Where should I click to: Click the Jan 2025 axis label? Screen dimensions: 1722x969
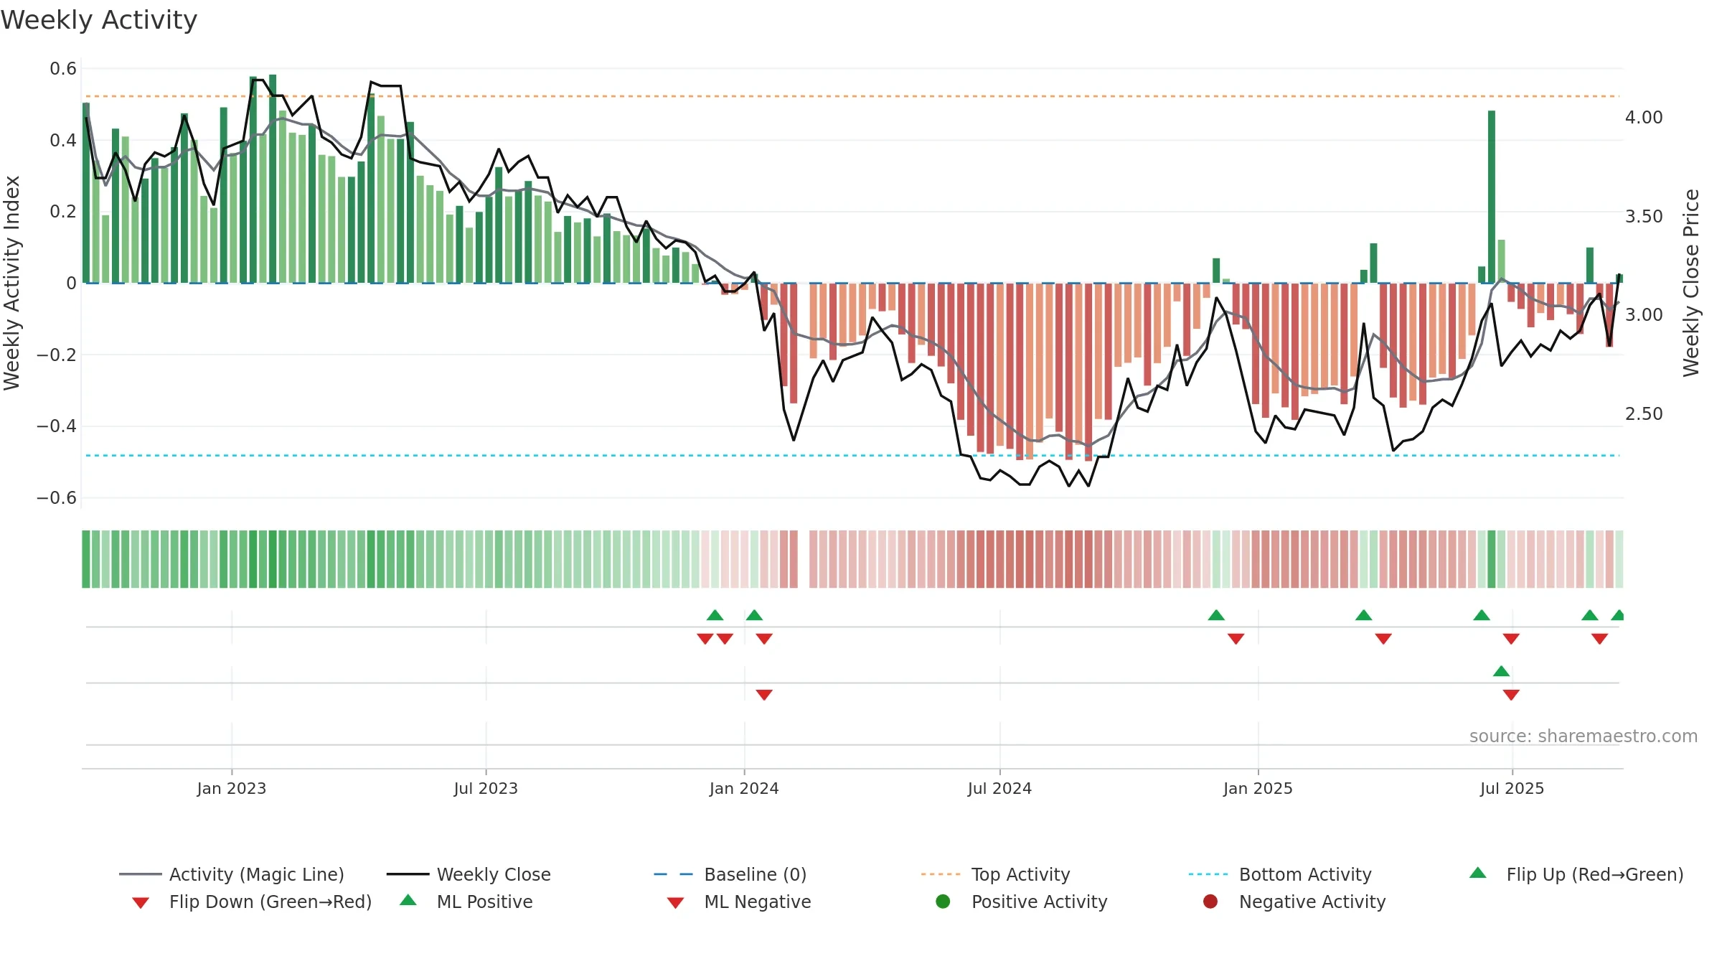[1258, 788]
